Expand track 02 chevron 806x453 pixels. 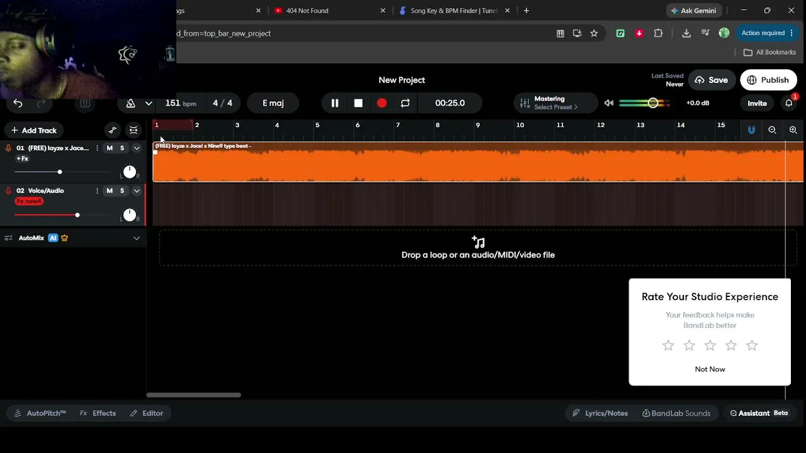(136, 191)
